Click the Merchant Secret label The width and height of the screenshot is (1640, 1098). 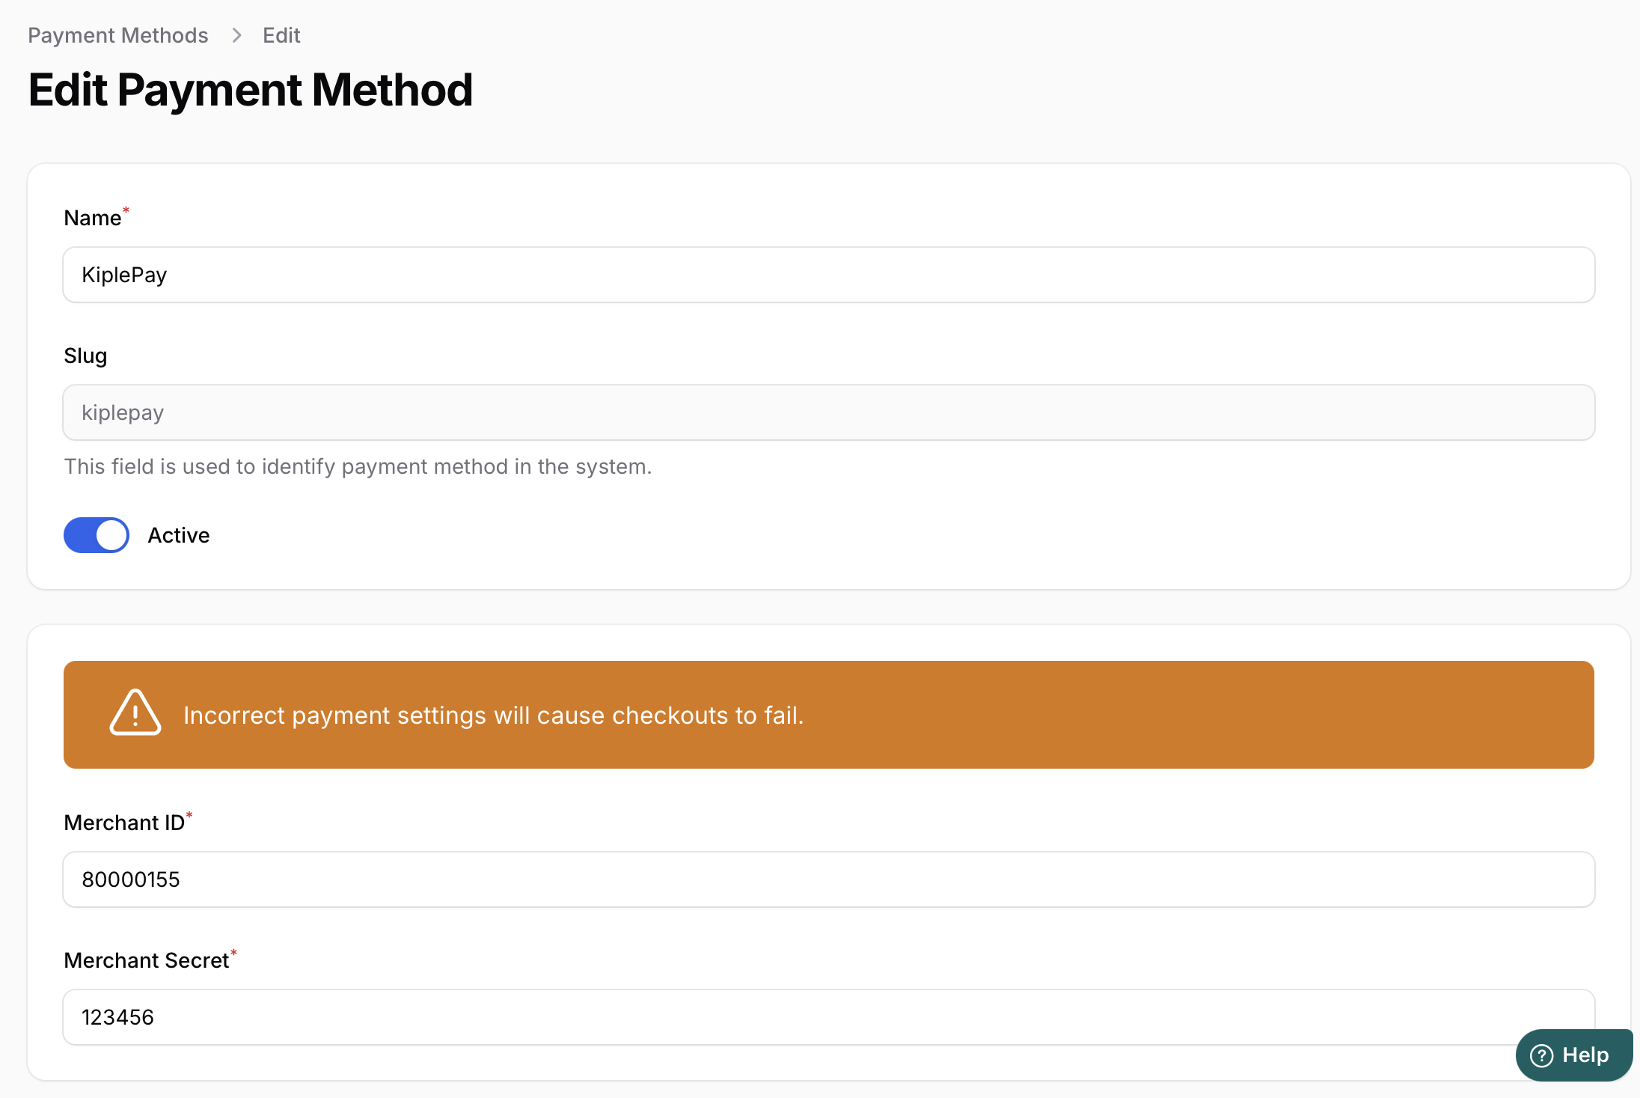(146, 960)
